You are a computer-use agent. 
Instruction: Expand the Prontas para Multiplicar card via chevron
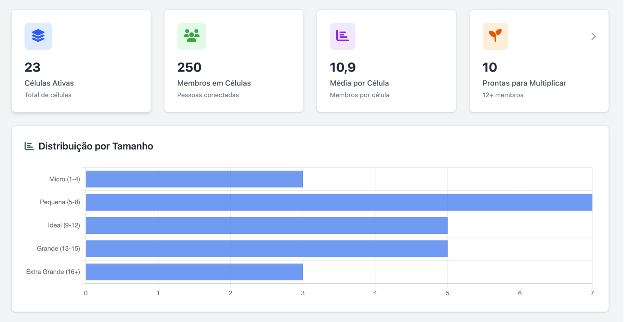tap(593, 36)
